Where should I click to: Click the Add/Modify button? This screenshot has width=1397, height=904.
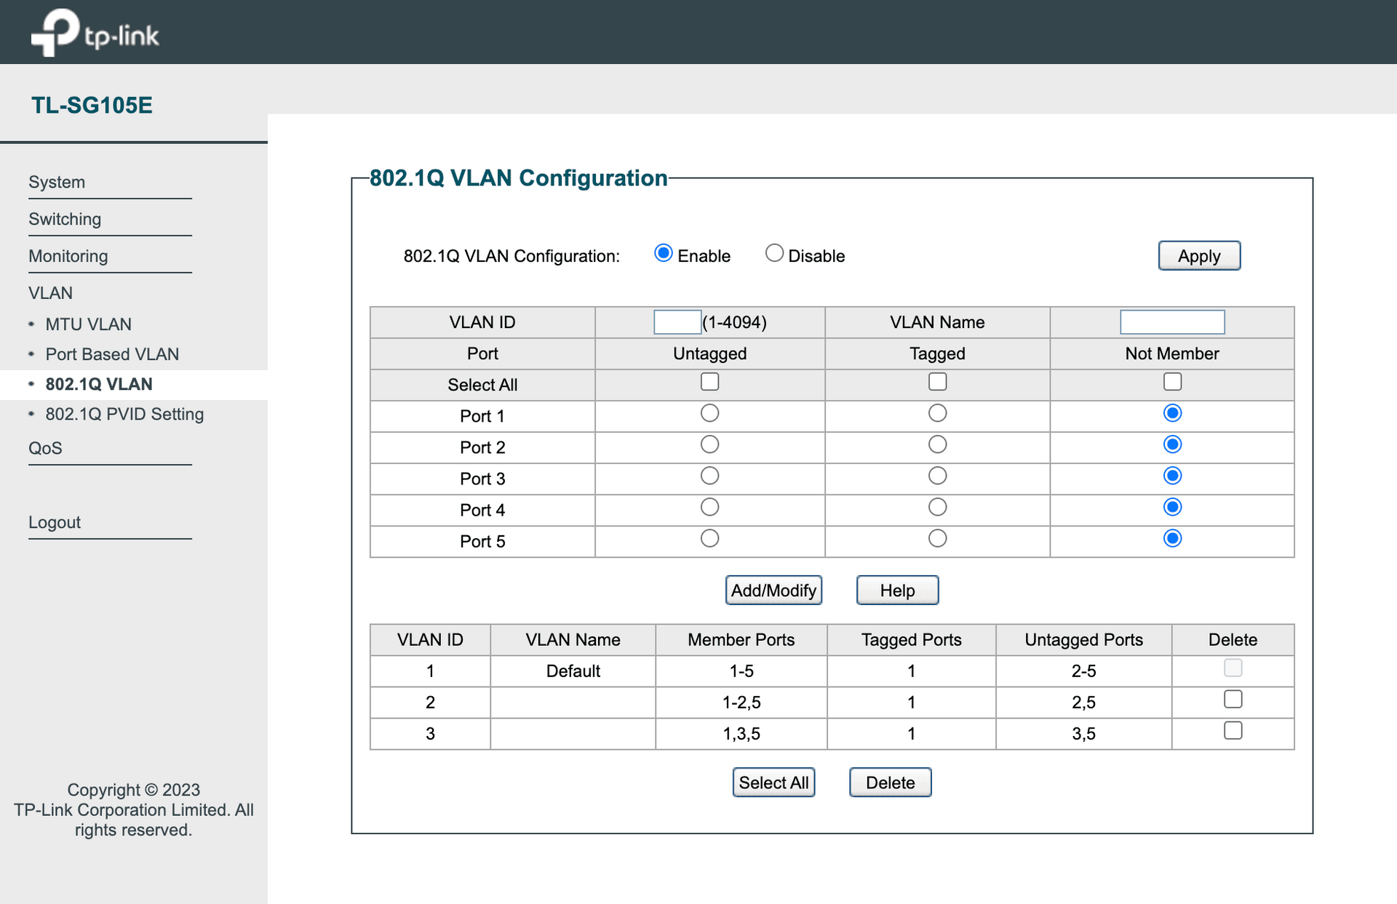tap(773, 590)
